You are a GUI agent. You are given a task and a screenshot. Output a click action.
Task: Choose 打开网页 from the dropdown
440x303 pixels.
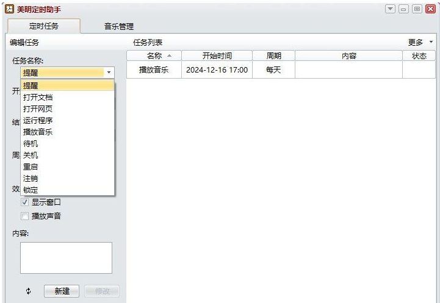click(x=67, y=109)
